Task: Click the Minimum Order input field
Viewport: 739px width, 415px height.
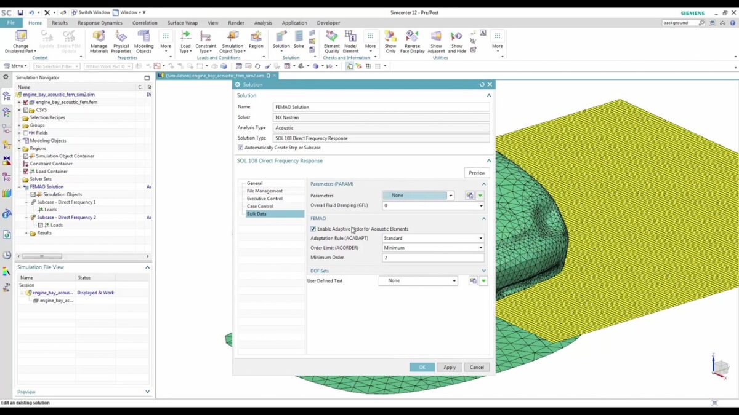Action: pos(433,258)
